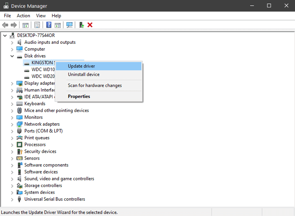This screenshot has height=216, width=295.
Task: Click the Properties toolbar icon
Action: pyautogui.click(x=37, y=25)
